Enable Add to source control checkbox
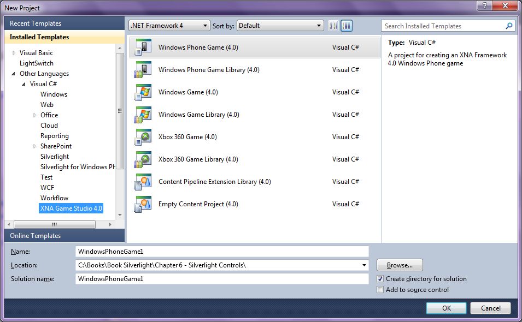 coord(380,289)
